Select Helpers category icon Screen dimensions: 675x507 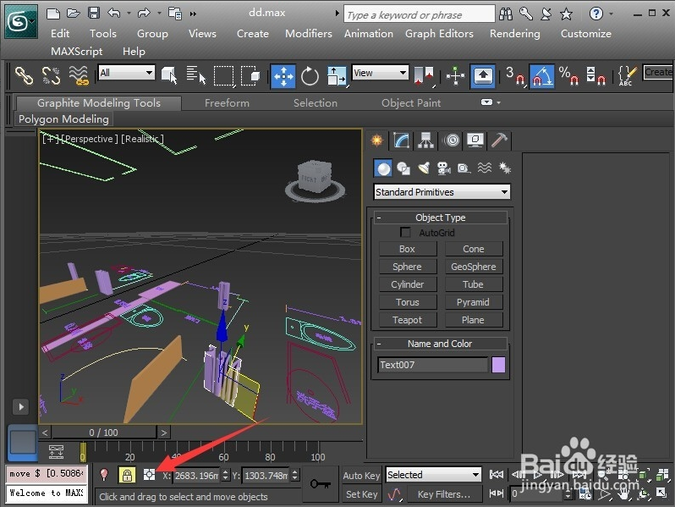pyautogui.click(x=464, y=168)
